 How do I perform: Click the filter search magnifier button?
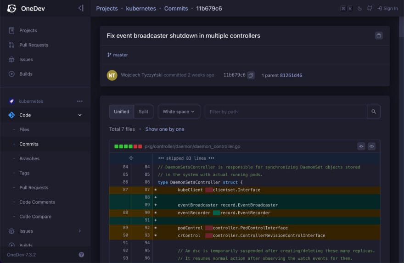click(374, 112)
